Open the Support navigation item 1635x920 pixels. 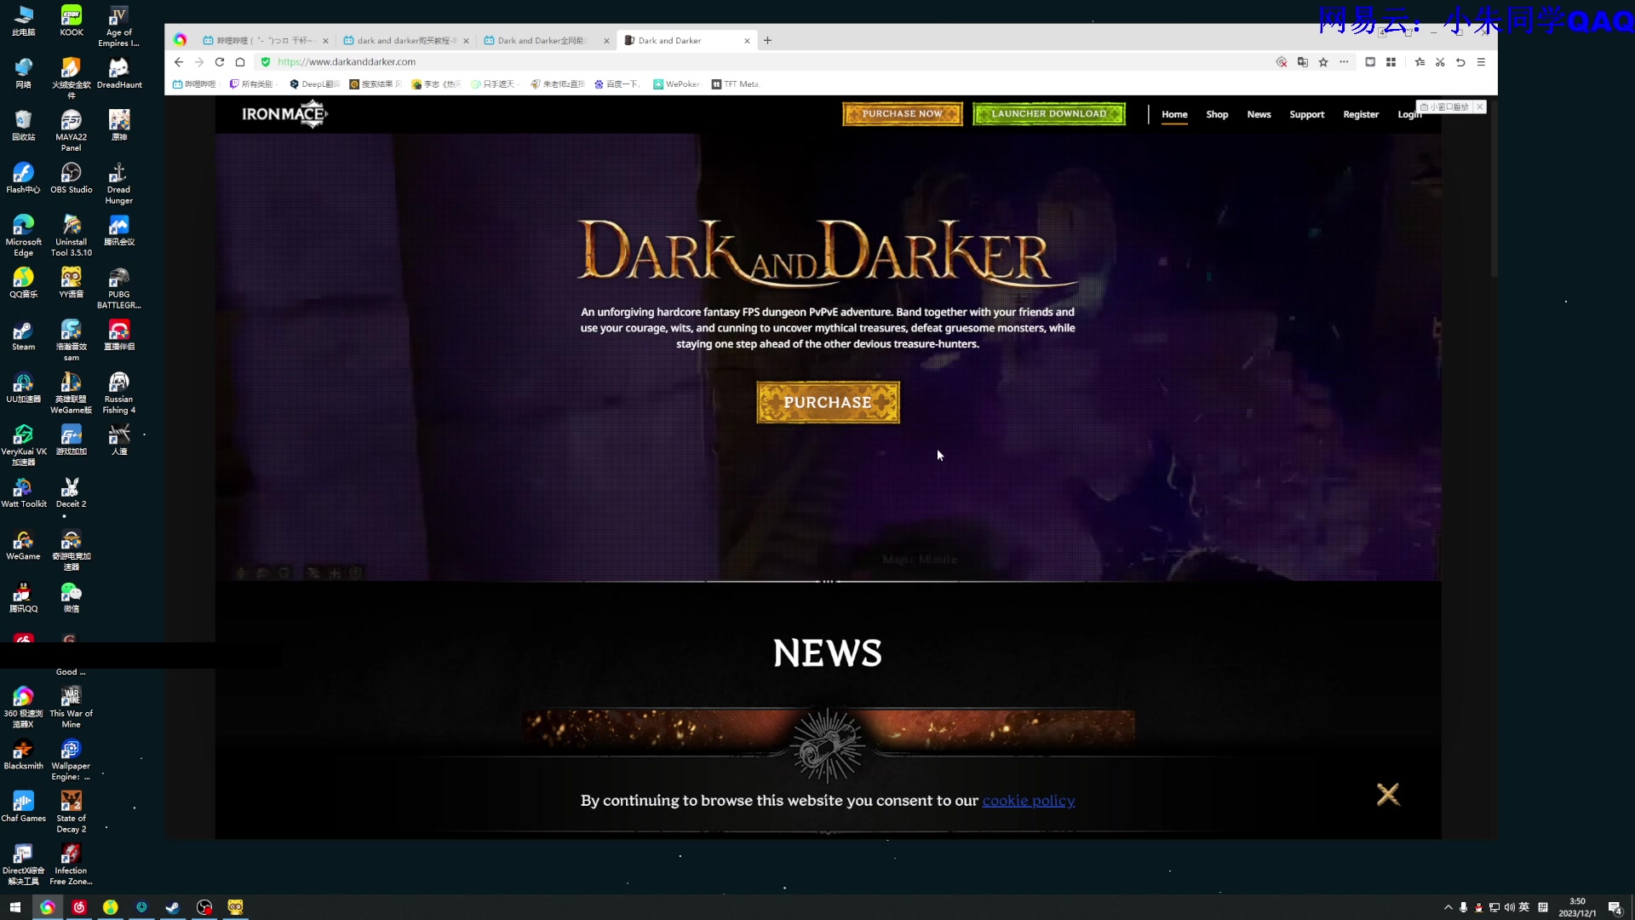(1306, 114)
